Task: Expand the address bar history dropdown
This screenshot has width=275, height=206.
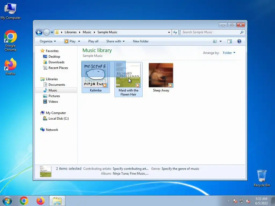Action: coord(169,32)
